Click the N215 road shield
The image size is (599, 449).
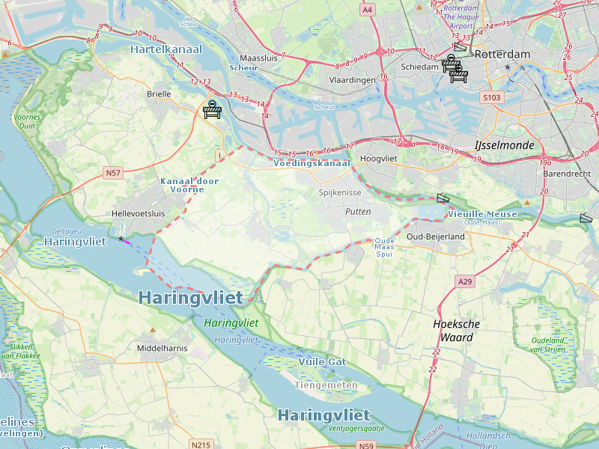click(x=201, y=445)
